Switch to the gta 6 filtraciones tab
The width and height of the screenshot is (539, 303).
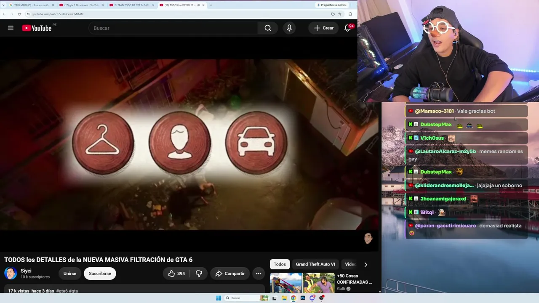click(x=82, y=5)
